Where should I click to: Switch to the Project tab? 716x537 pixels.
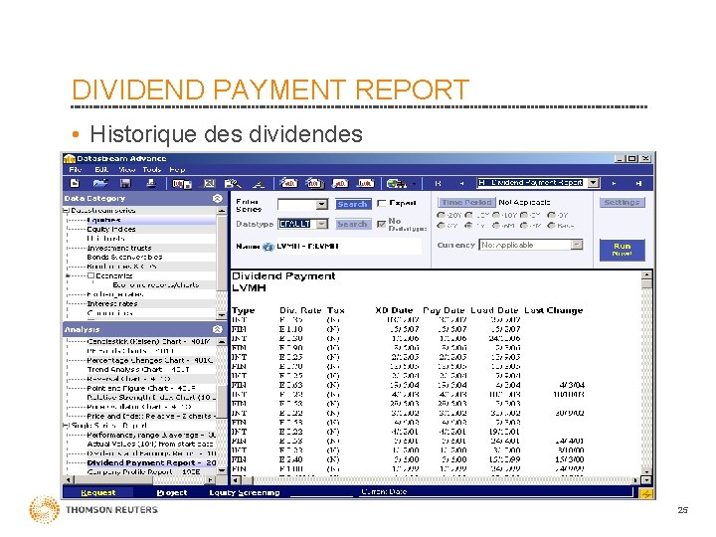point(172,492)
